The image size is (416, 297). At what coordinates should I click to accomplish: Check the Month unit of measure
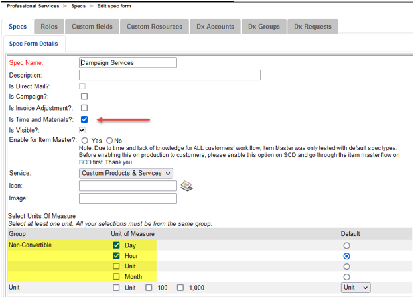pos(116,276)
